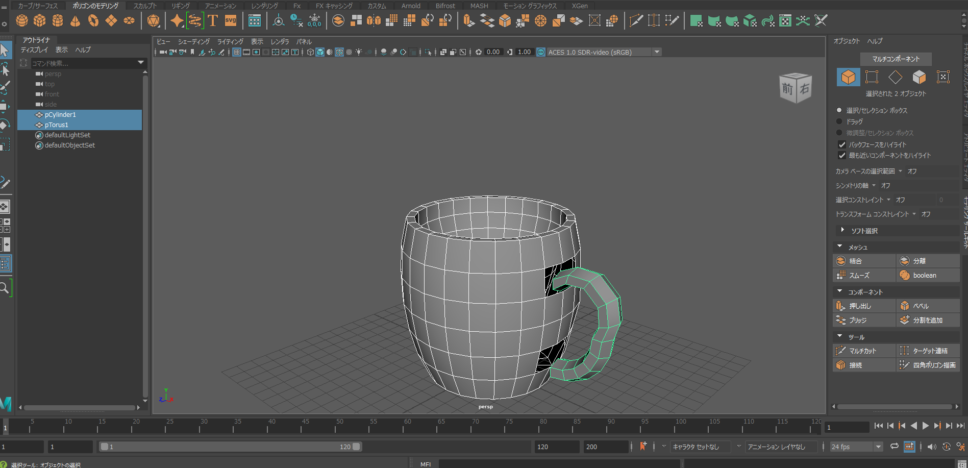Switch to the スカルプト shelf tab
Screen dimensions: 968x468
(145, 6)
